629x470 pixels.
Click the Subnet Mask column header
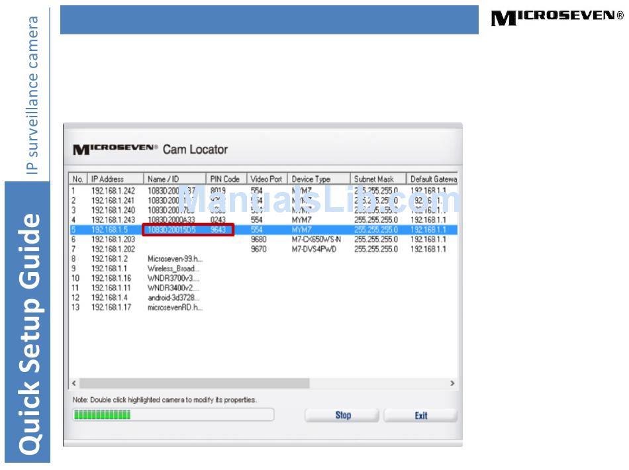coord(378,179)
